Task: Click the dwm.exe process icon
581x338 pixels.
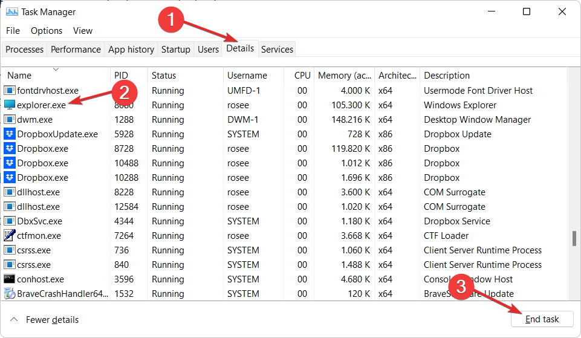Action: click(10, 120)
